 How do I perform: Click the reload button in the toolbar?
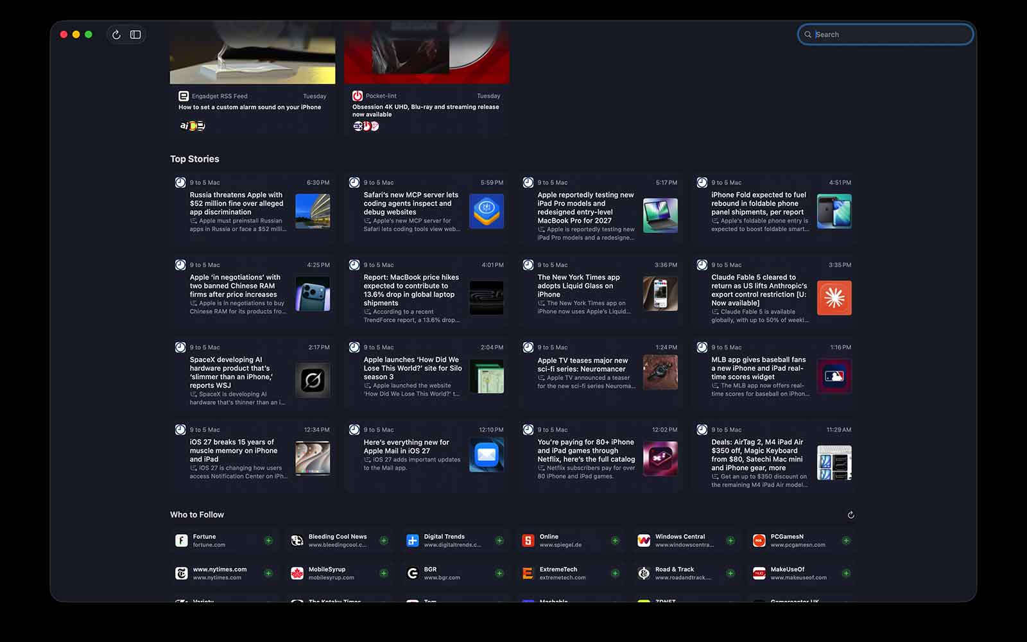116,35
